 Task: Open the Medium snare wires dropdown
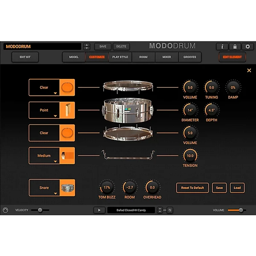click(44, 156)
